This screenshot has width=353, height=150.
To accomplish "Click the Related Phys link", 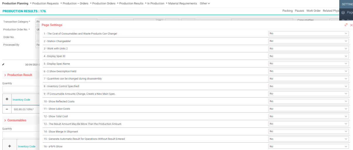I will point(331,11).
